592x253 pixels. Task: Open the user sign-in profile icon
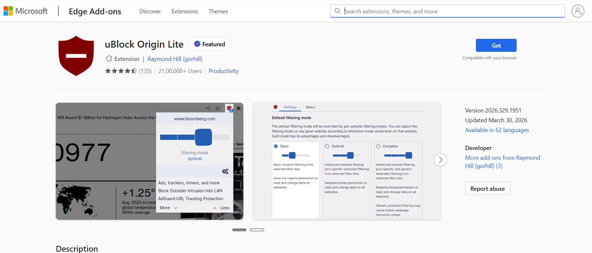pyautogui.click(x=578, y=11)
